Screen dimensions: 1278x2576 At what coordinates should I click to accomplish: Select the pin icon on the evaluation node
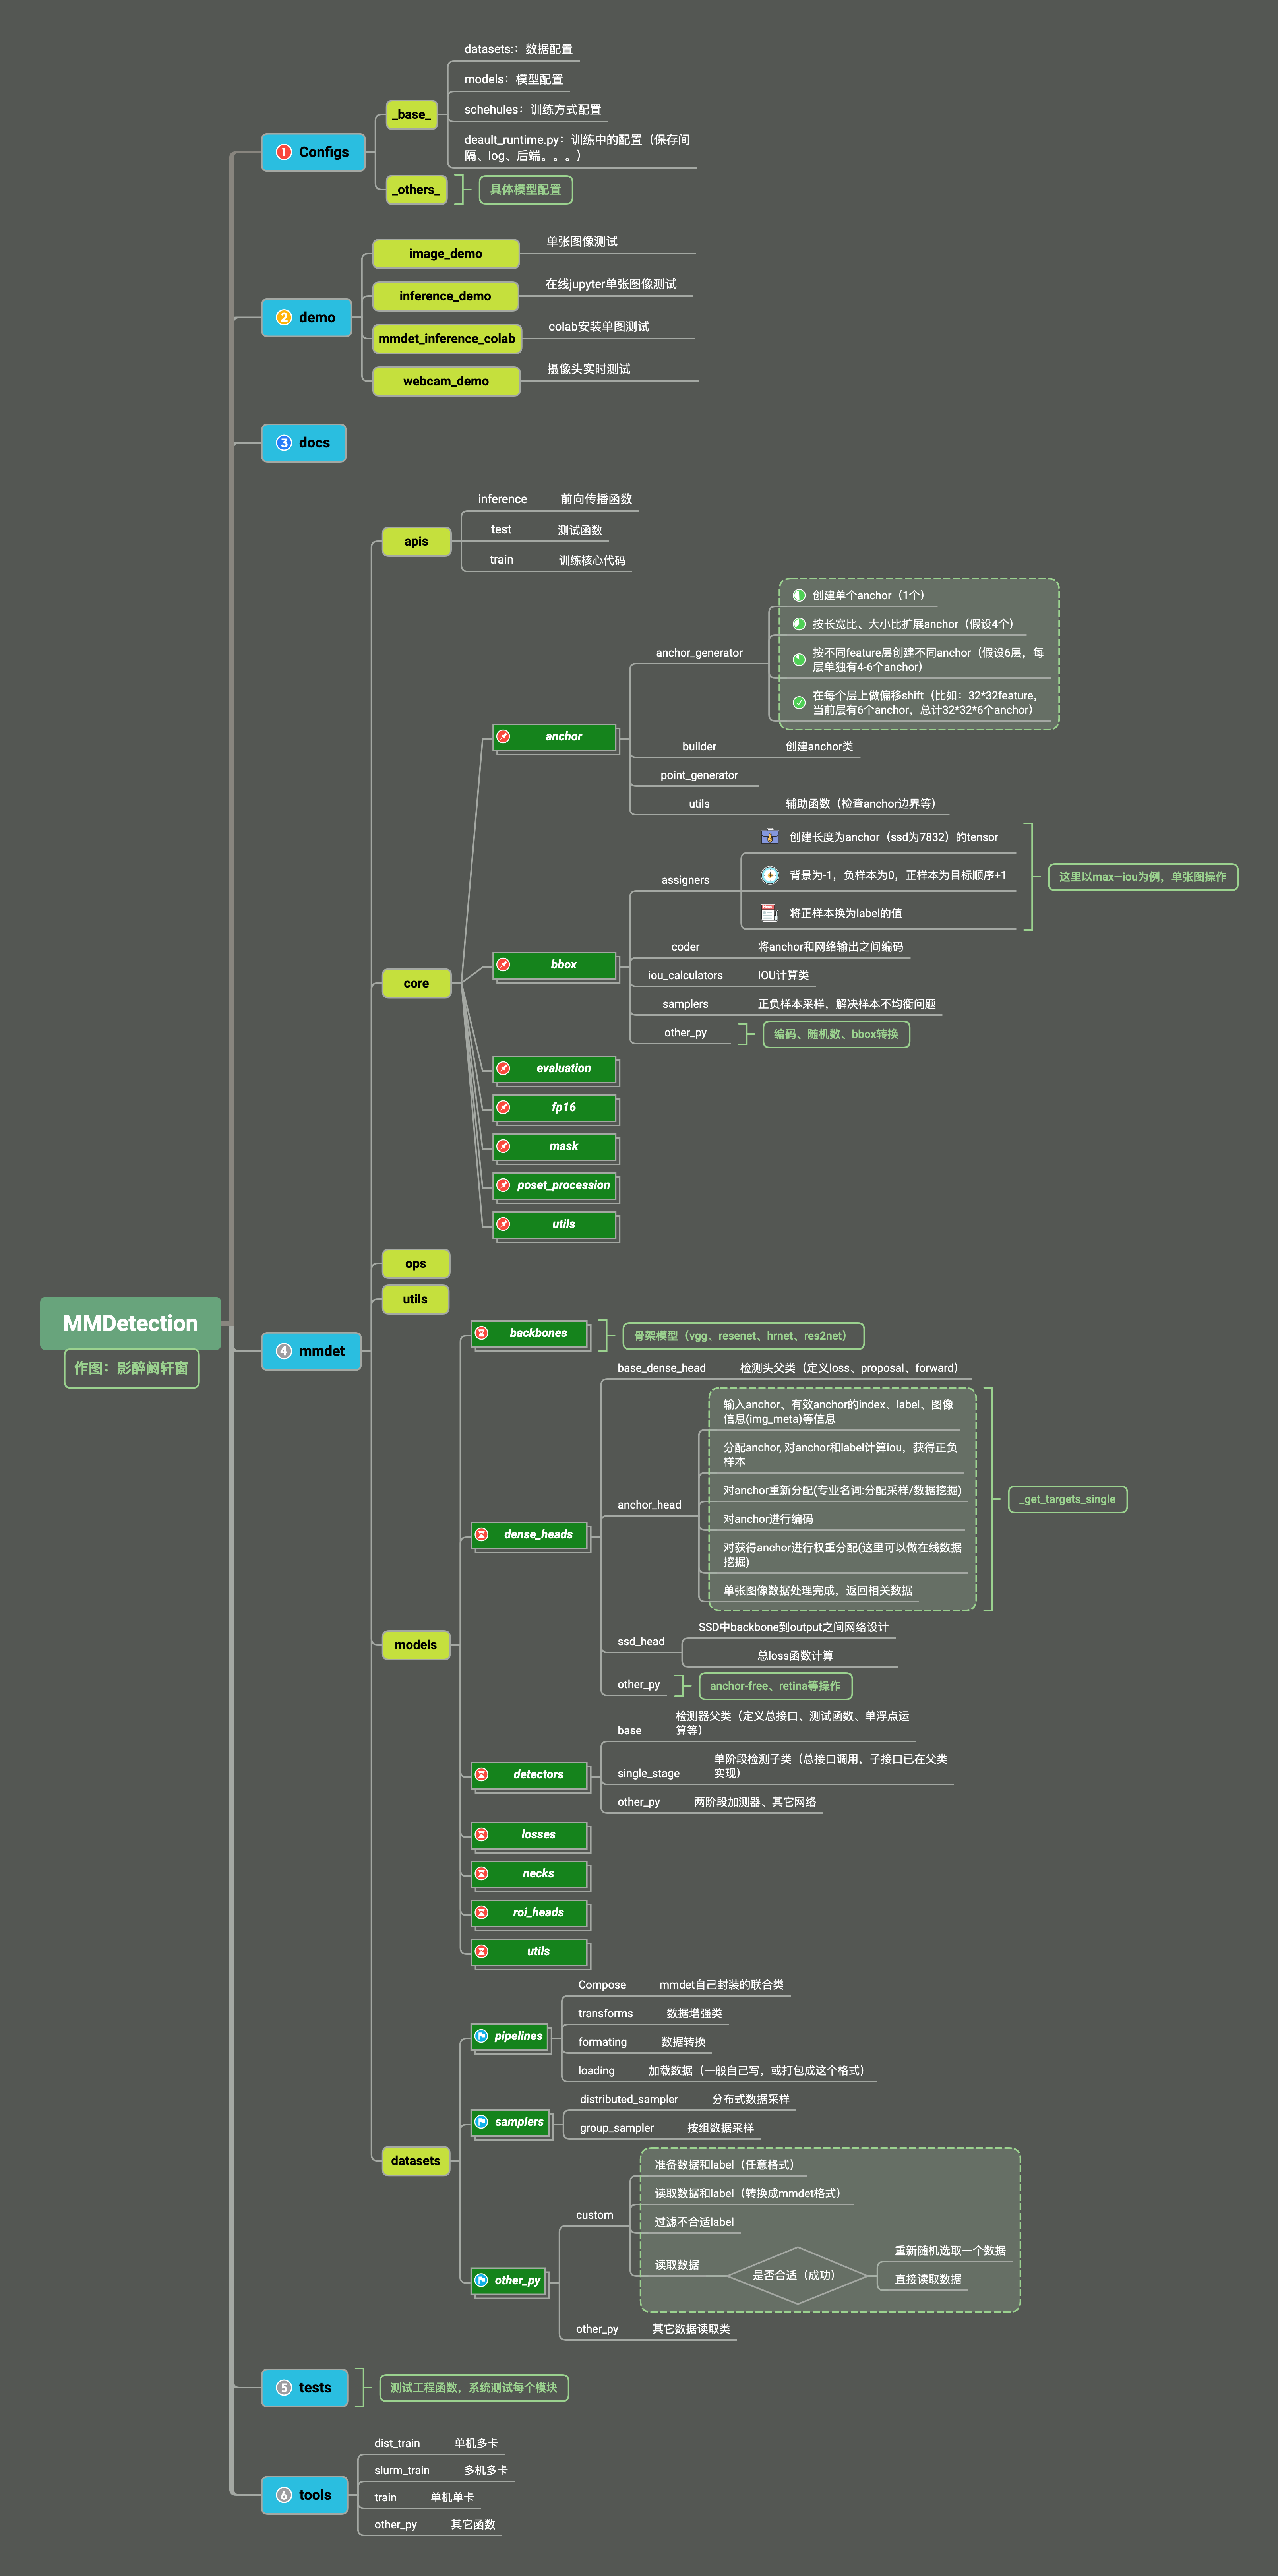pyautogui.click(x=504, y=1069)
